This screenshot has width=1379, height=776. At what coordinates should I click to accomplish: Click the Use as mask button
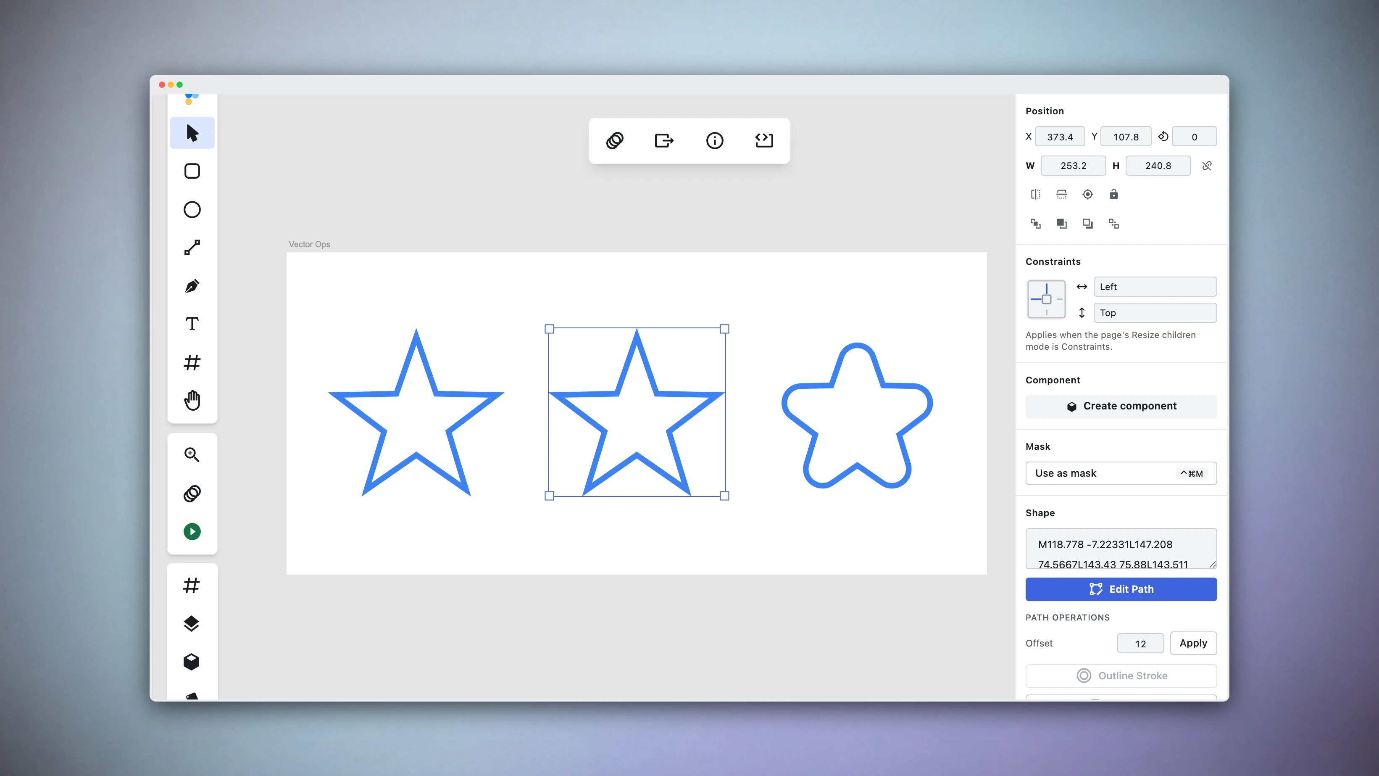(1121, 473)
